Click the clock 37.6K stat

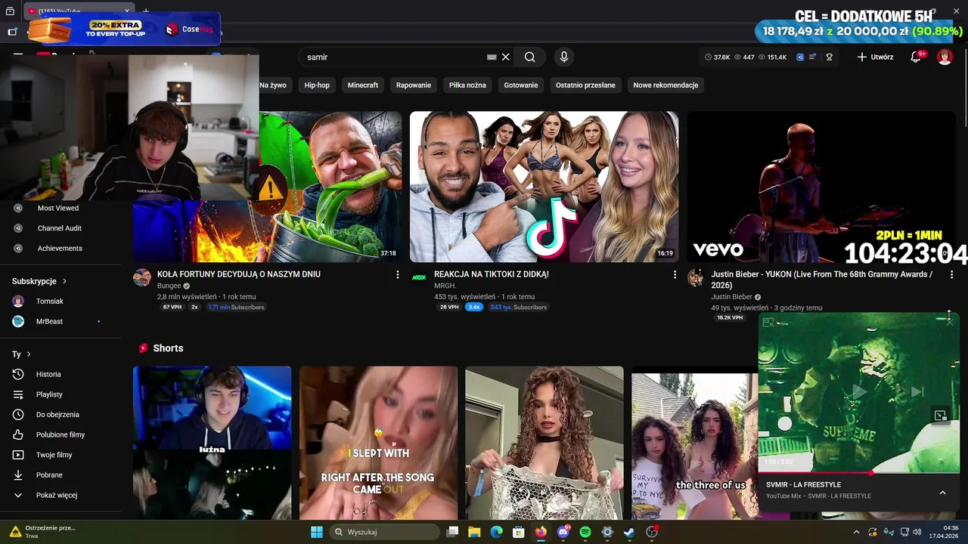pyautogui.click(x=718, y=57)
